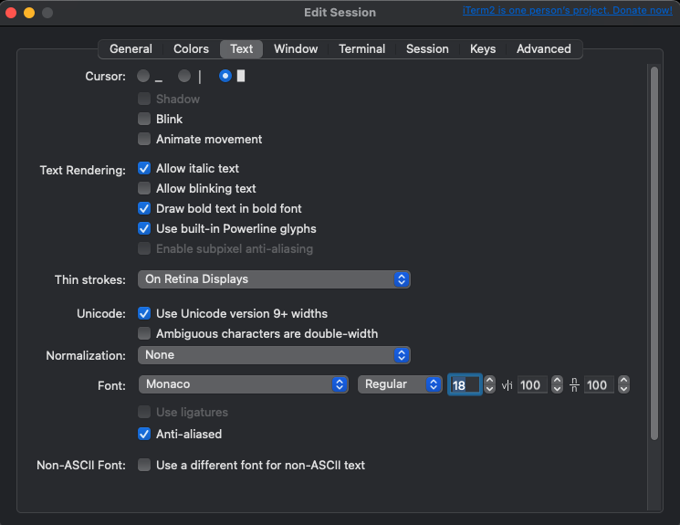This screenshot has height=525, width=680.
Task: Select the vertical bar cursor option
Action: [x=184, y=77]
